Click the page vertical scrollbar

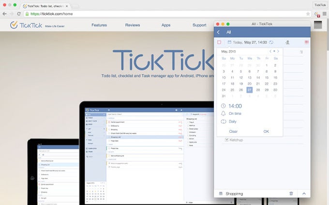point(328,35)
